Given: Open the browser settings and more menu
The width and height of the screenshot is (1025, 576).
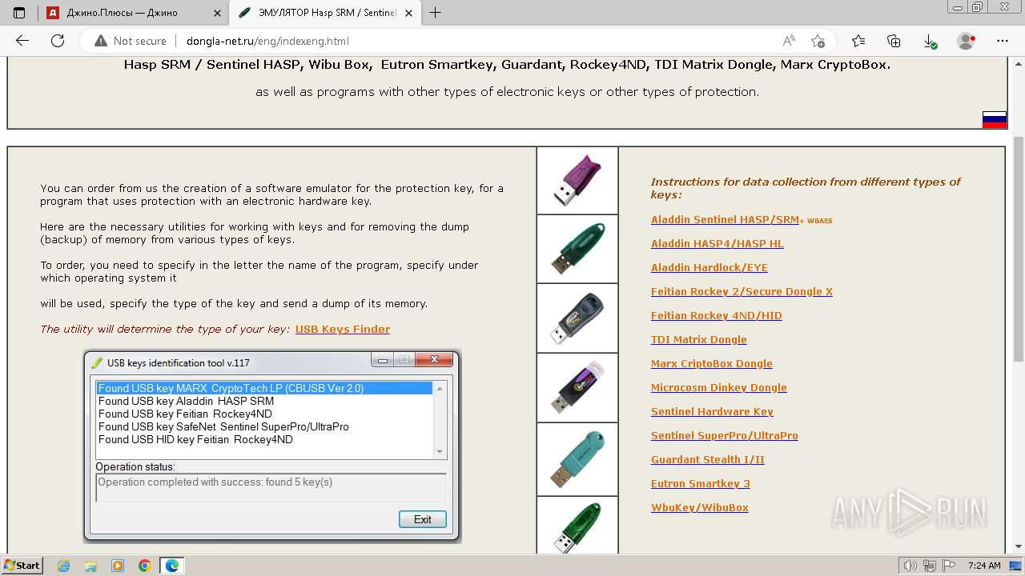Looking at the screenshot, I should [x=1002, y=41].
